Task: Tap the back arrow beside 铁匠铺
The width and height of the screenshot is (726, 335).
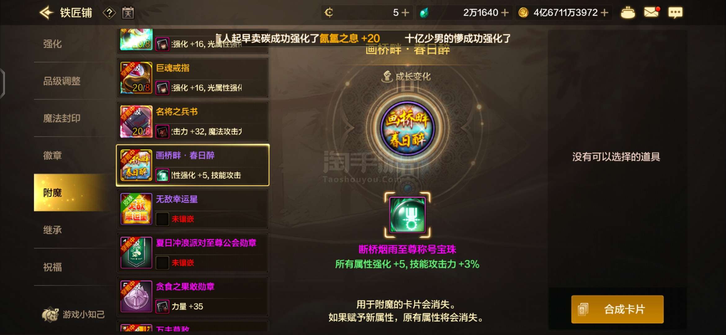Action: click(47, 13)
